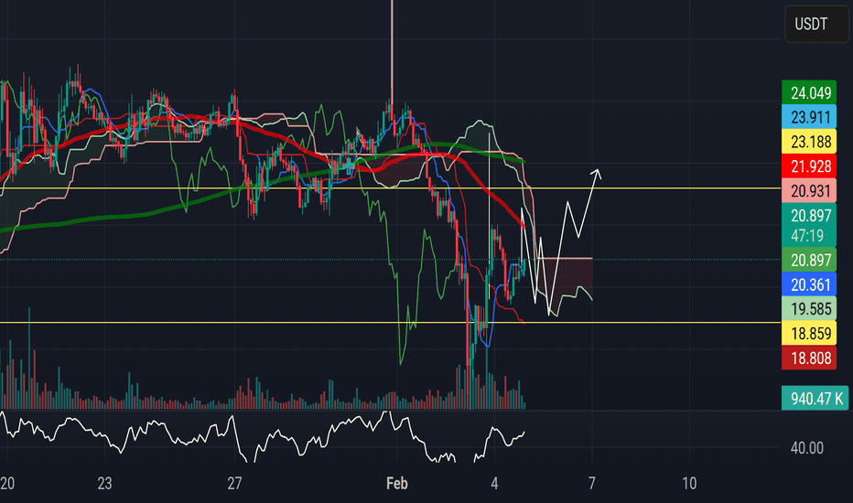
Task: Click the 23 date on time axis
Action: pos(104,483)
